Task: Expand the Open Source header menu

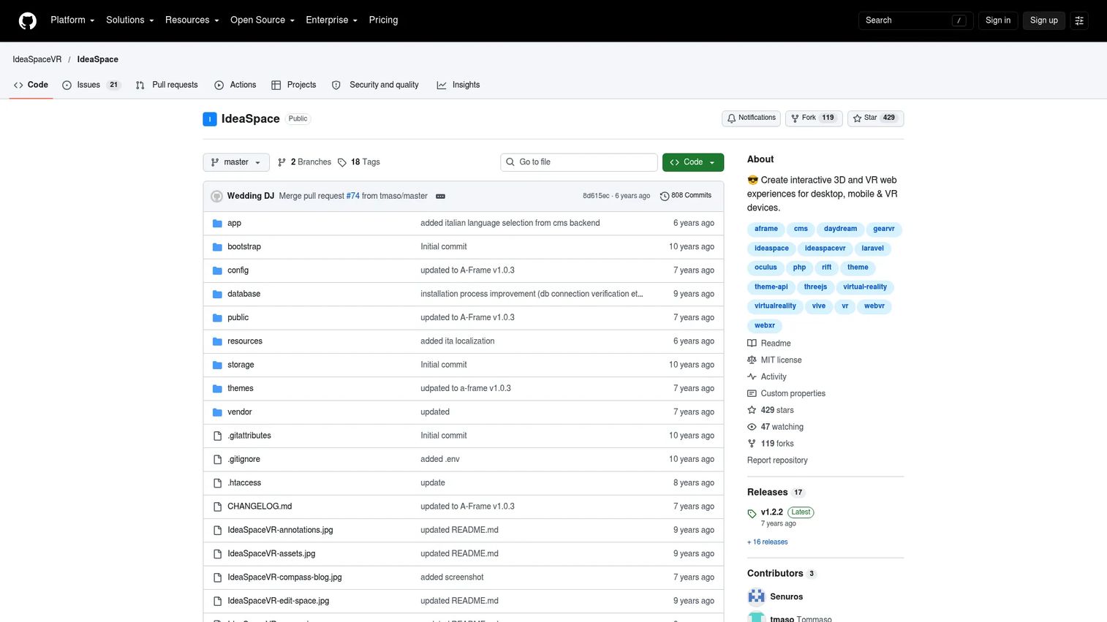Action: pos(262,20)
